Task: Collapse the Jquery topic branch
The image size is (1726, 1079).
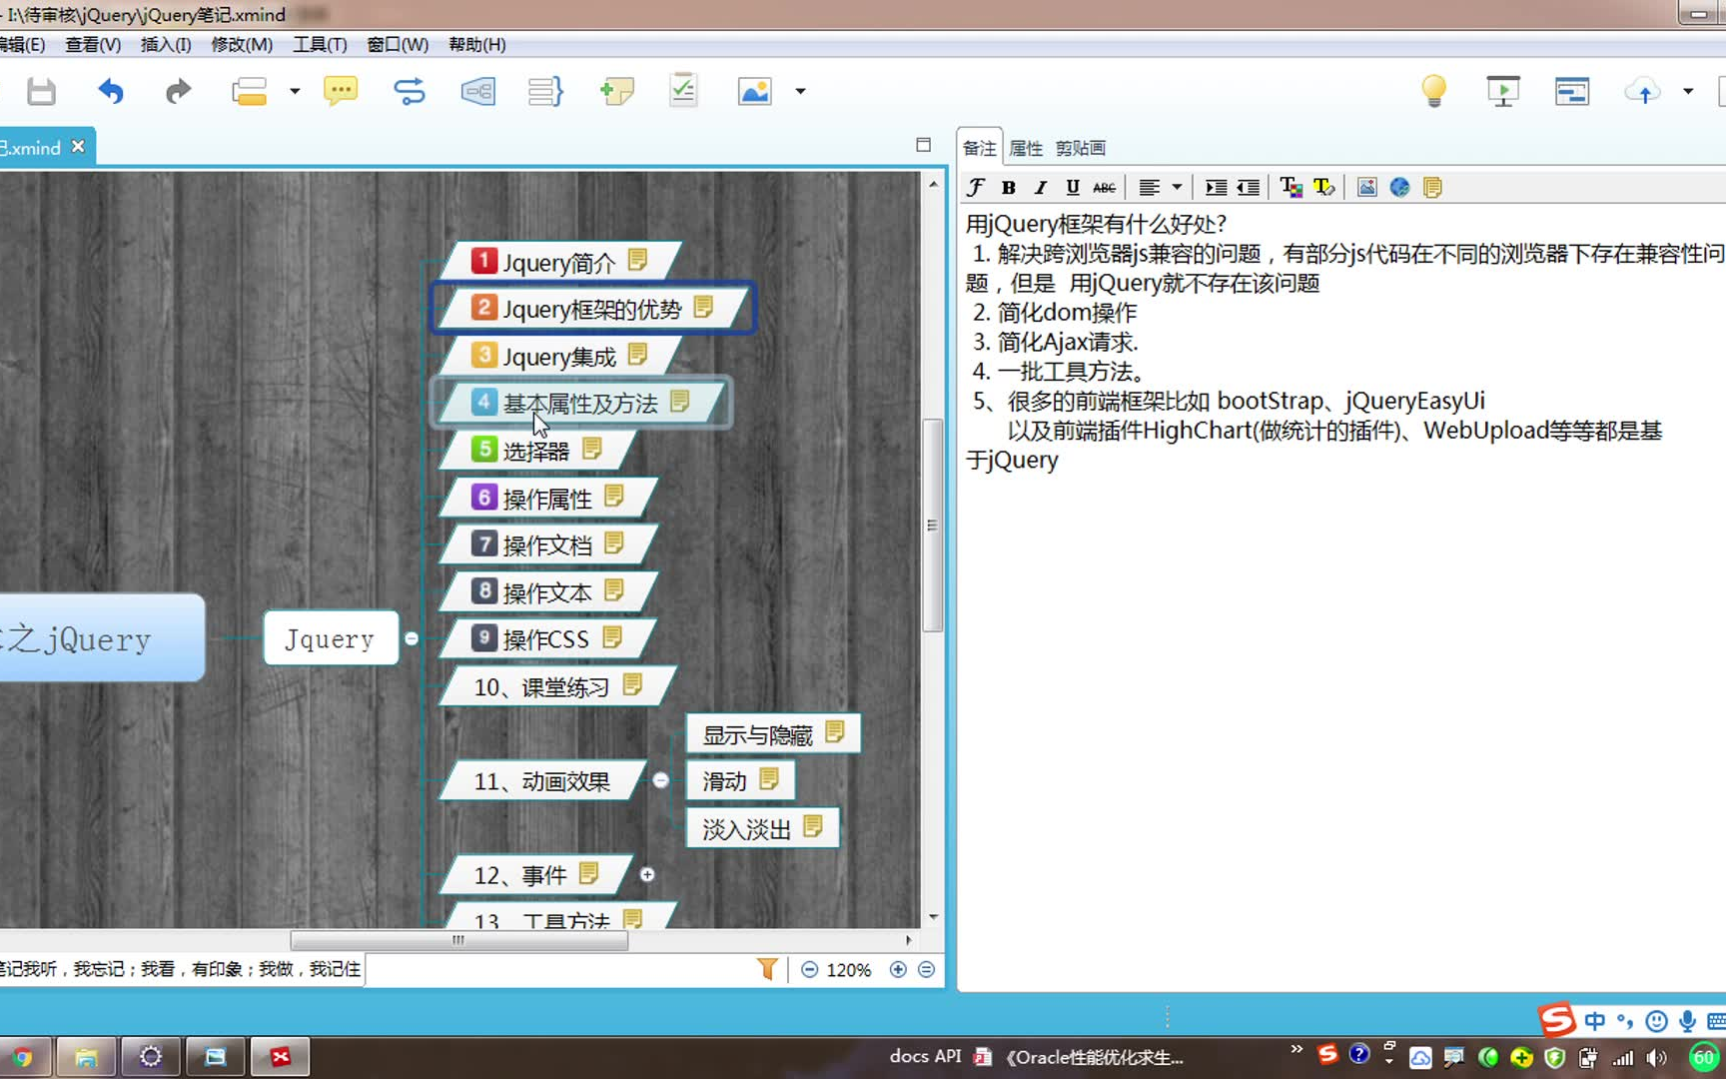Action: coord(413,637)
